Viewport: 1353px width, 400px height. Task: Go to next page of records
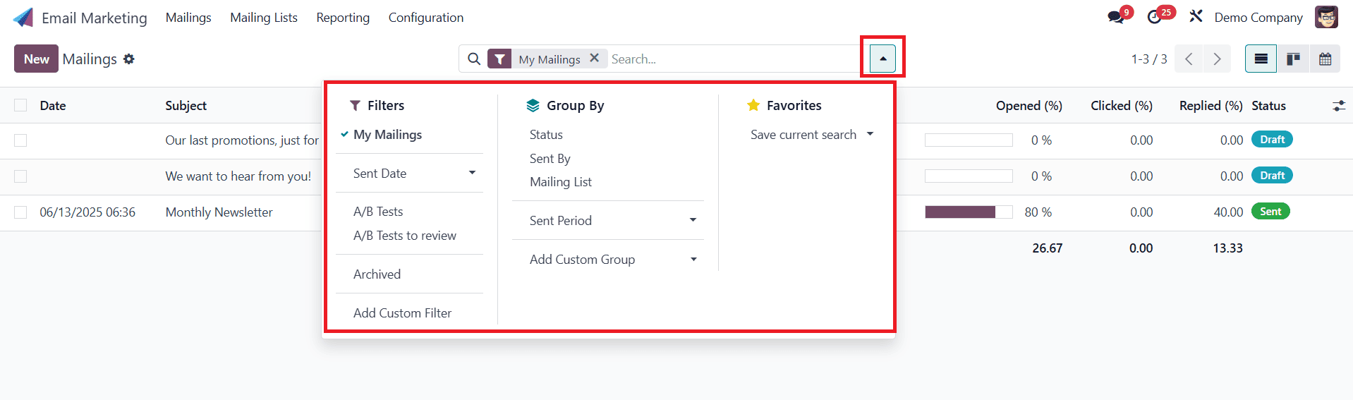point(1217,59)
